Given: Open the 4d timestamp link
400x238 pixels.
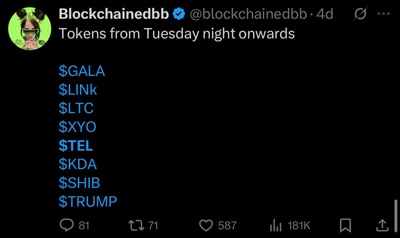Looking at the screenshot, I should 325,14.
